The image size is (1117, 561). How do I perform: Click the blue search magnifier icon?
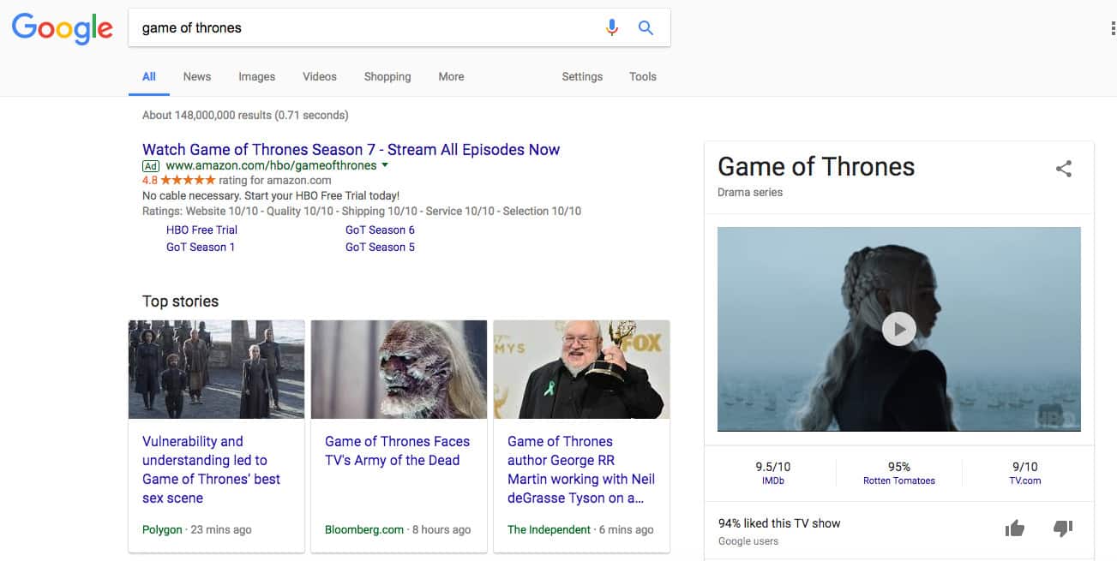point(646,27)
